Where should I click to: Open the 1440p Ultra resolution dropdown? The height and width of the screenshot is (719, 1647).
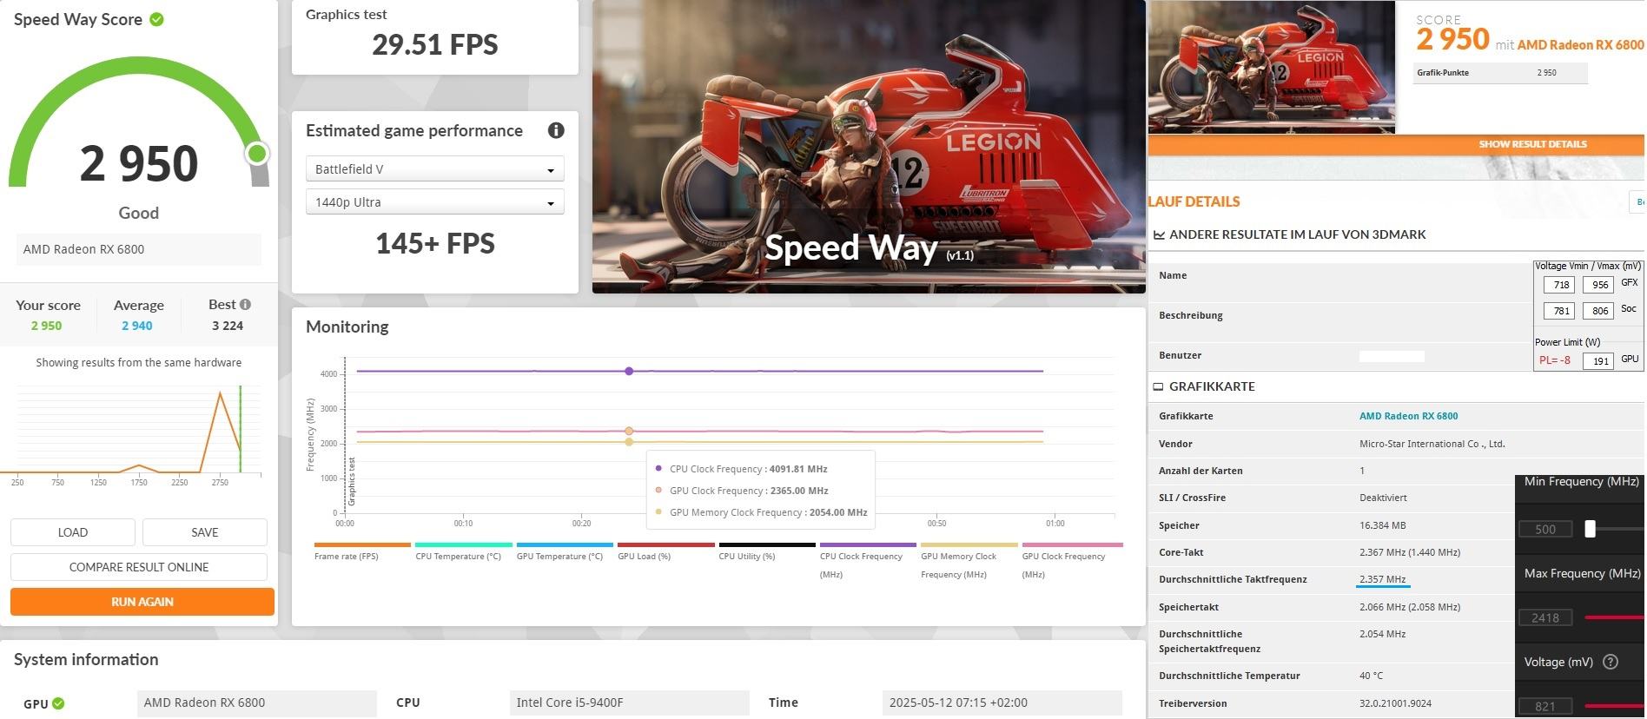(435, 201)
